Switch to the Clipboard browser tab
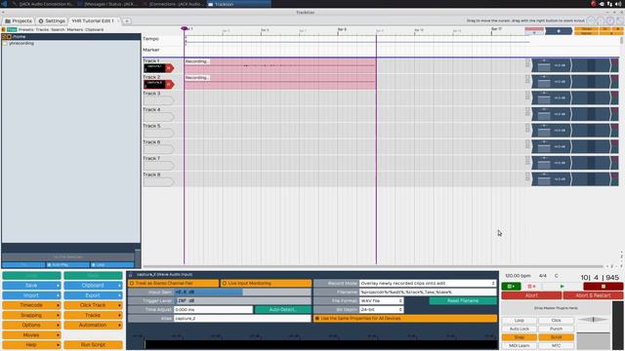Screen dimensions: 625x351 click(x=94, y=29)
